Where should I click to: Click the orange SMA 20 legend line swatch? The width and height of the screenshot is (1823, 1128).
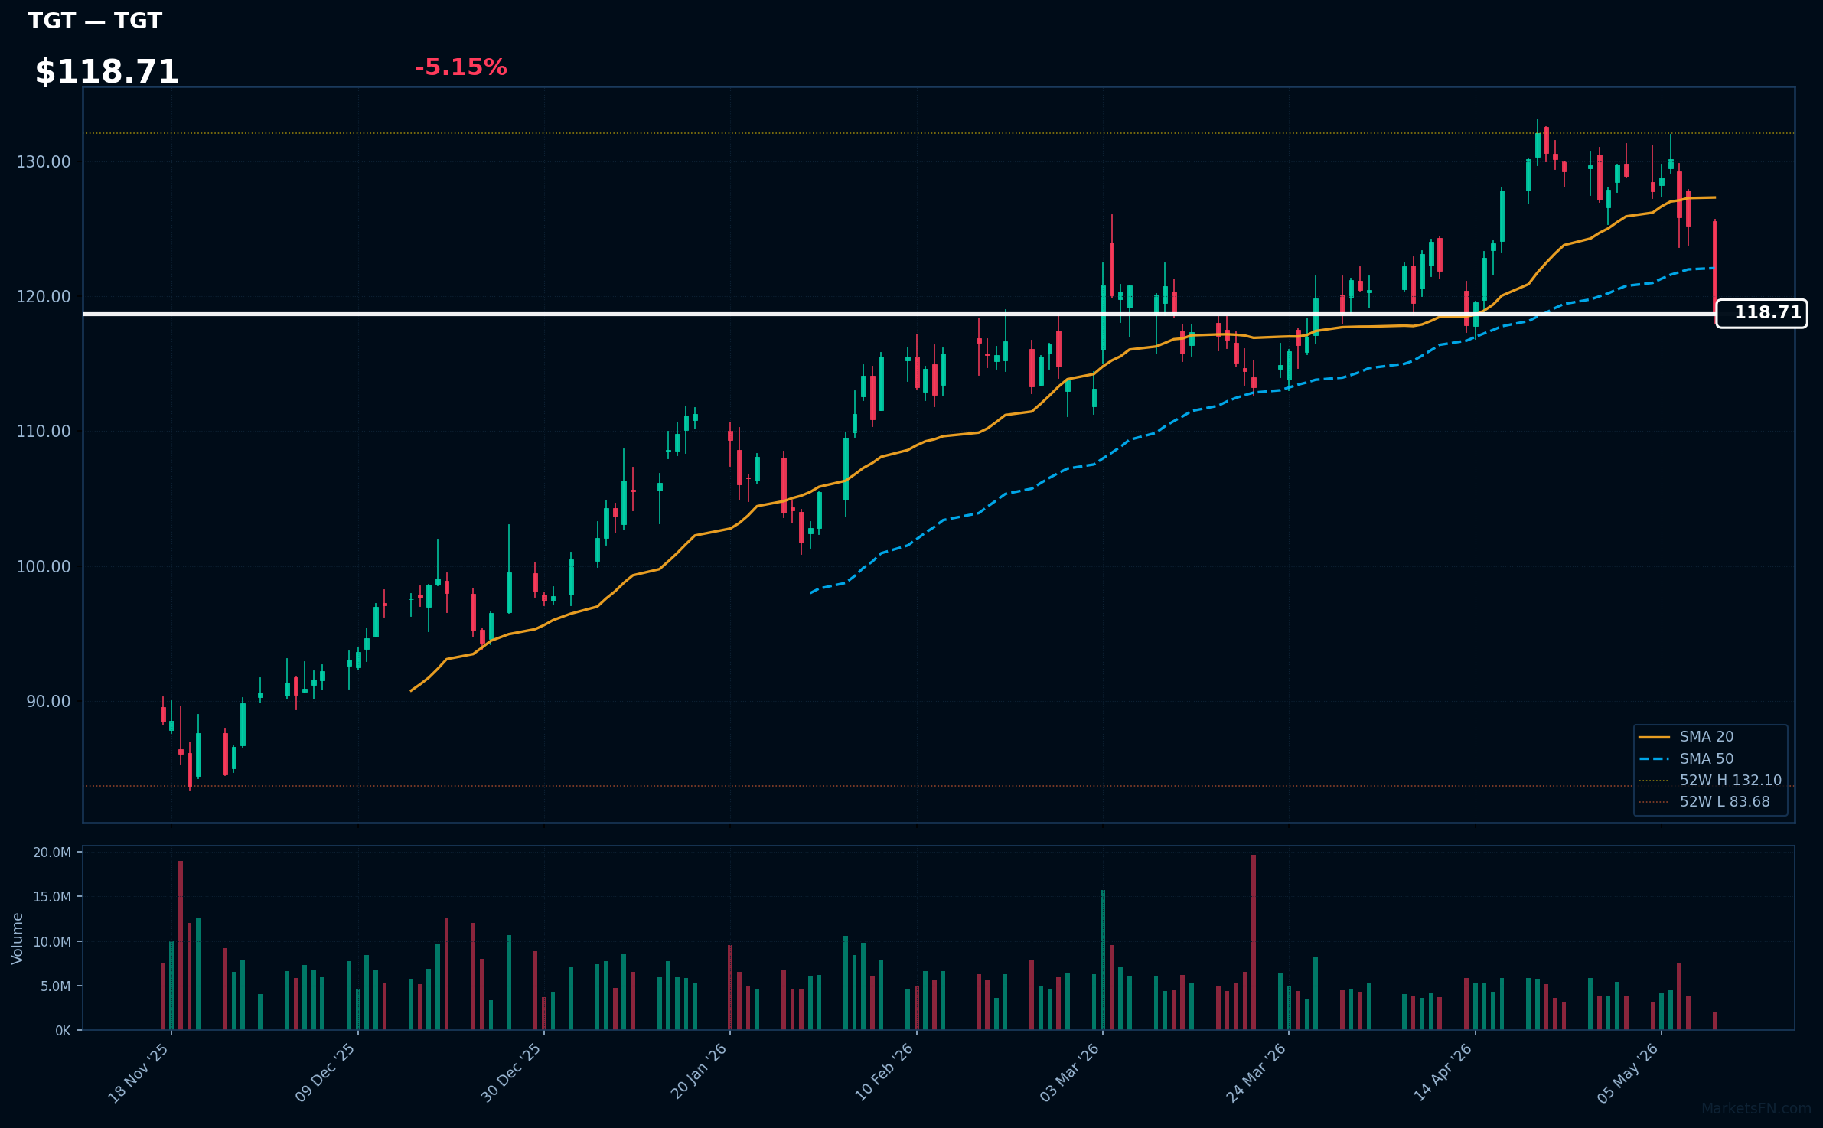[x=1654, y=737]
